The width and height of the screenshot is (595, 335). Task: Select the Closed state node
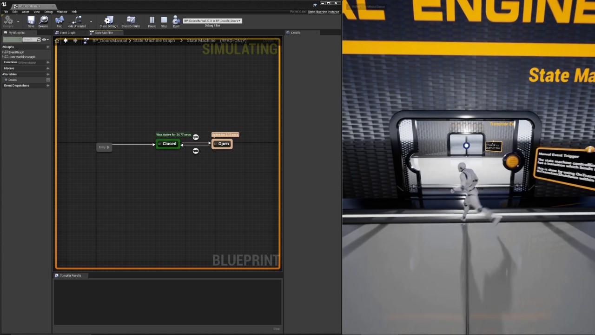[168, 144]
